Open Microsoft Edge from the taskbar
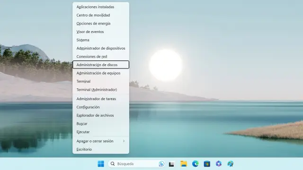The image size is (303, 170). point(196,164)
